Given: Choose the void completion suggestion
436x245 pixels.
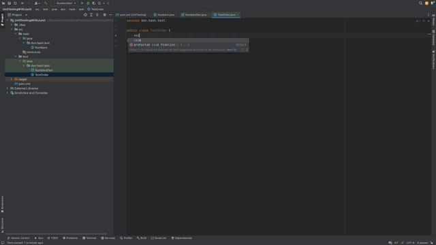Looking at the screenshot, I should coord(188,40).
